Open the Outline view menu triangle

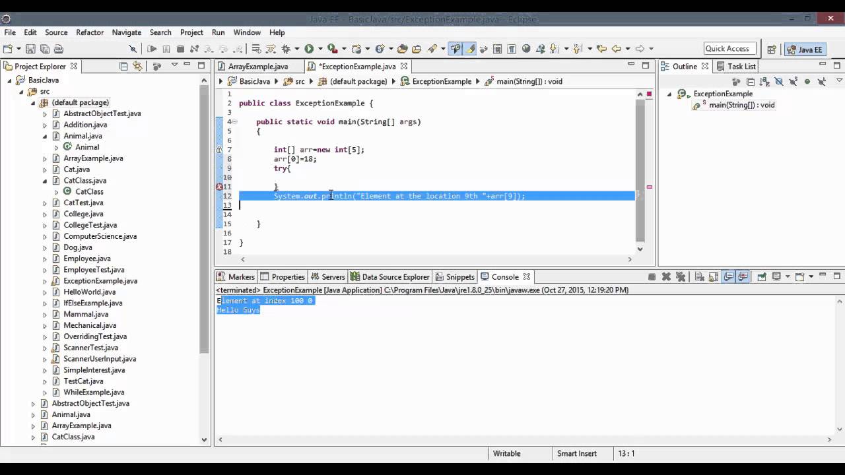point(839,80)
